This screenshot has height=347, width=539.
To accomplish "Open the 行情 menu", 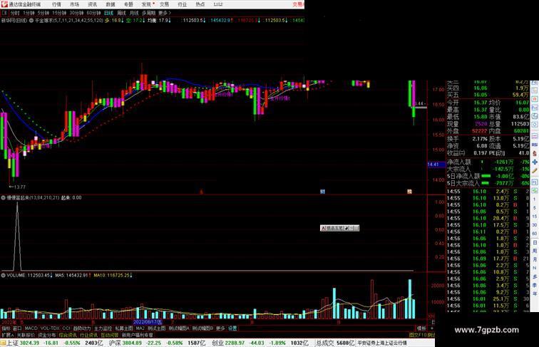I will pos(56,4).
